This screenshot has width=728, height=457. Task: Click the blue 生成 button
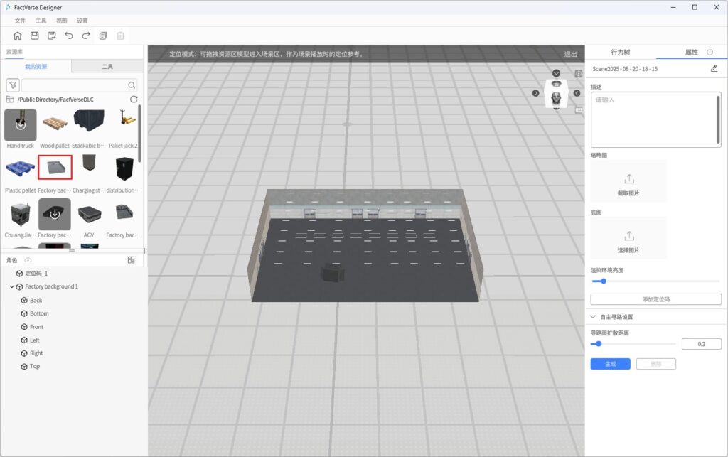click(611, 364)
